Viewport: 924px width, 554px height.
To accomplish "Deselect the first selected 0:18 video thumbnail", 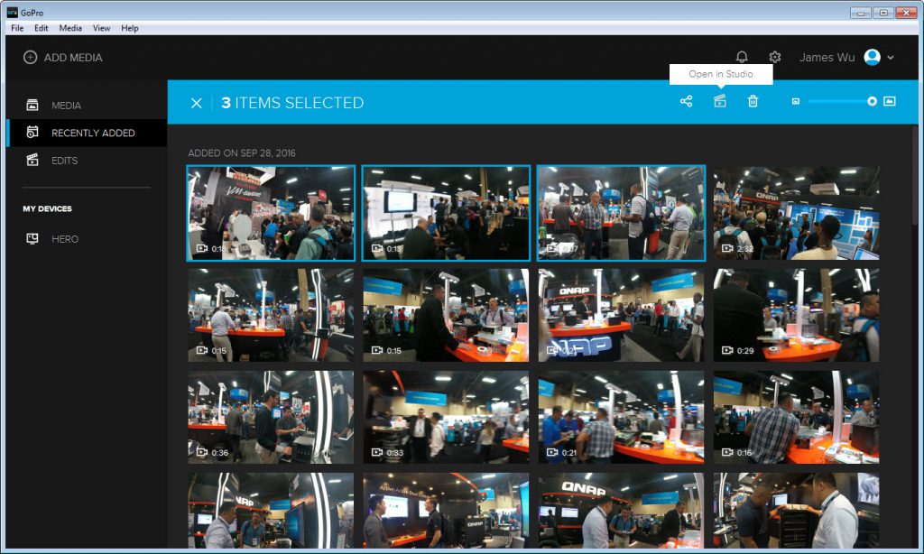I will click(270, 213).
